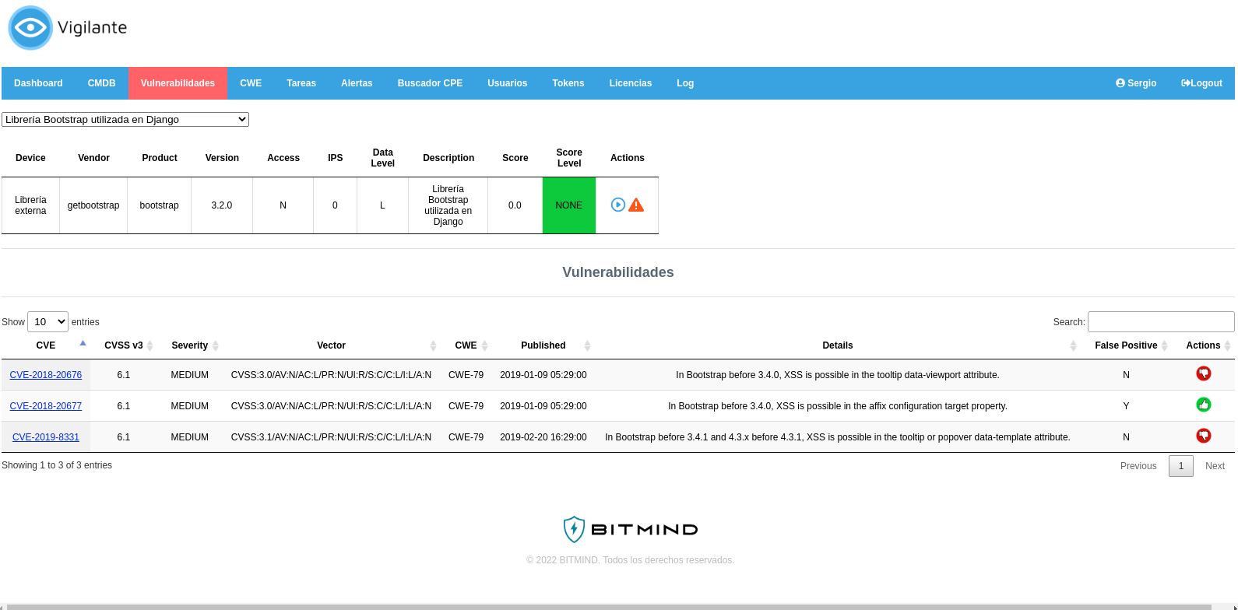Viewport: 1238px width, 610px height.
Task: Go to Tokens page
Action: tap(568, 83)
